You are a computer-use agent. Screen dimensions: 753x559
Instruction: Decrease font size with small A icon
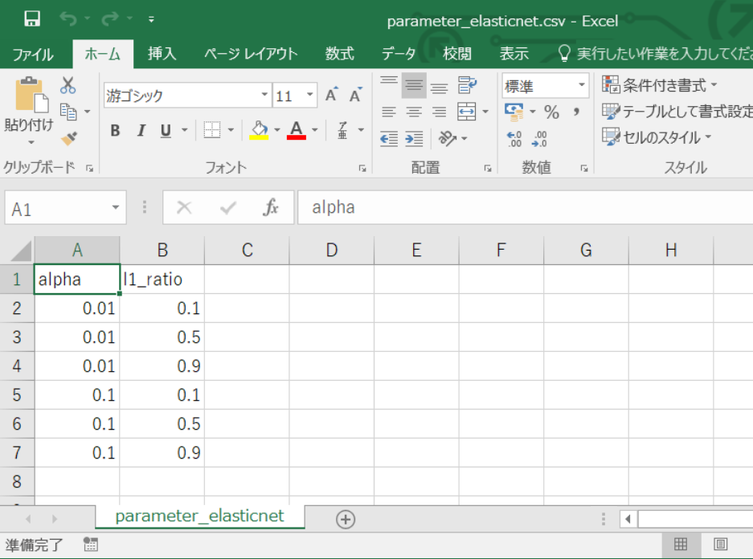click(x=356, y=95)
